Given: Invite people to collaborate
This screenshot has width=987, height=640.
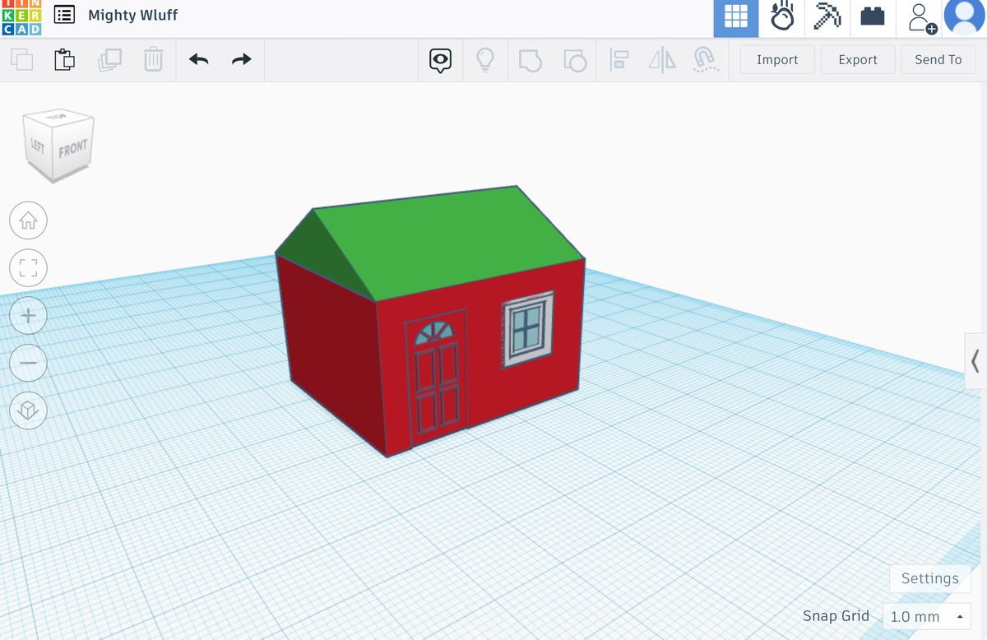Looking at the screenshot, I should point(921,18).
